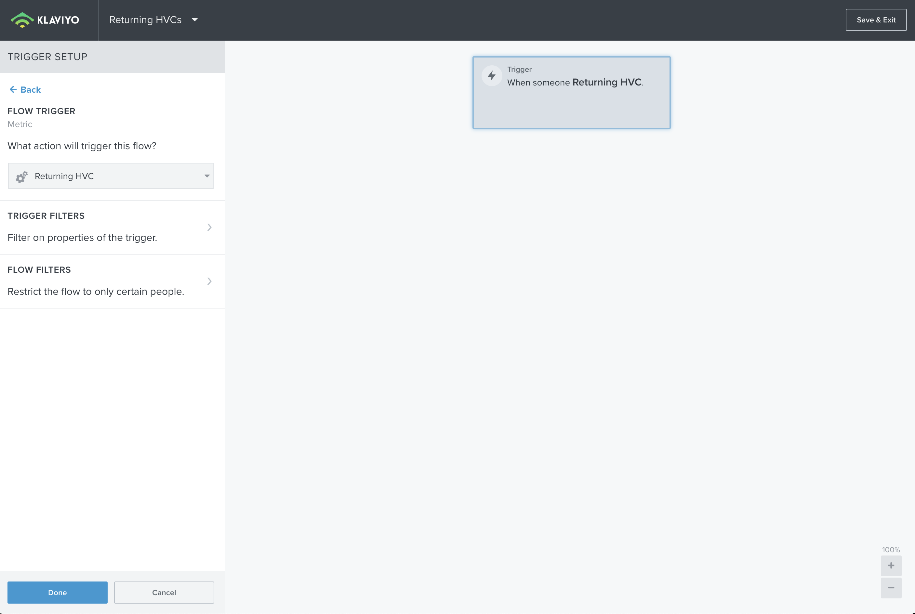
Task: Click caret in trigger action dropdown
Action: 207,176
